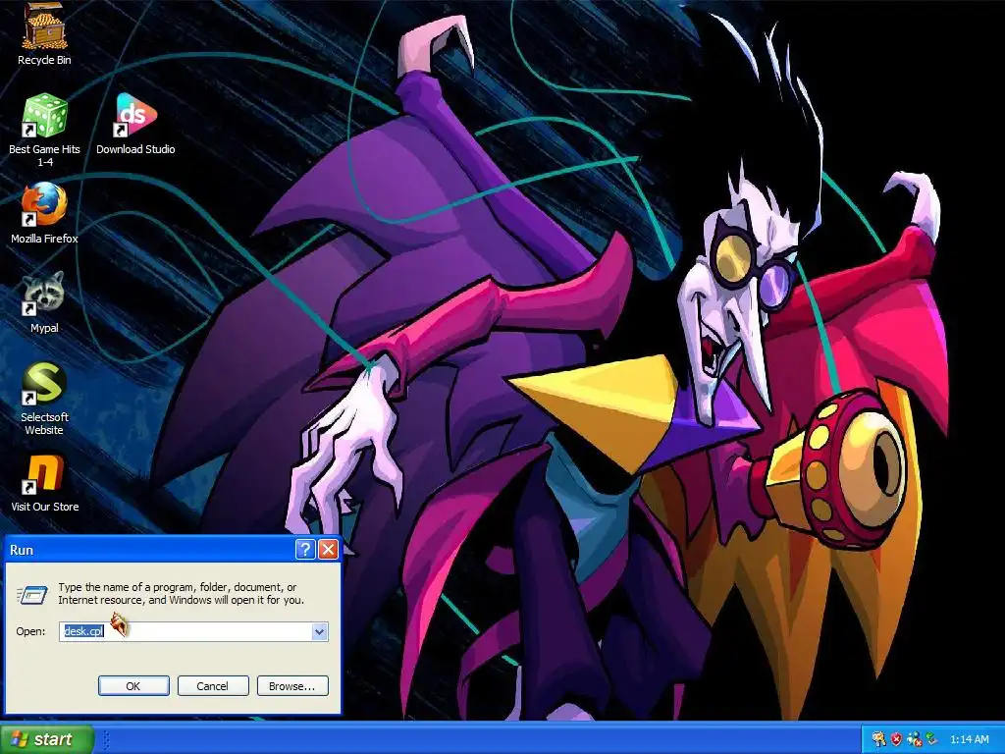The width and height of the screenshot is (1005, 754).
Task: Open the Windows Messenger tray icon
Action: 914,739
